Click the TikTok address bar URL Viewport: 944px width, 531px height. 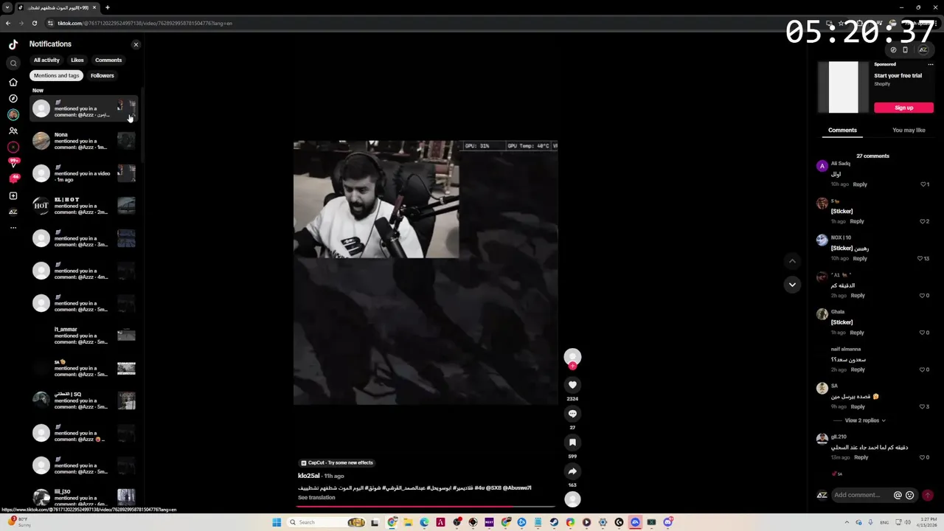click(x=145, y=23)
